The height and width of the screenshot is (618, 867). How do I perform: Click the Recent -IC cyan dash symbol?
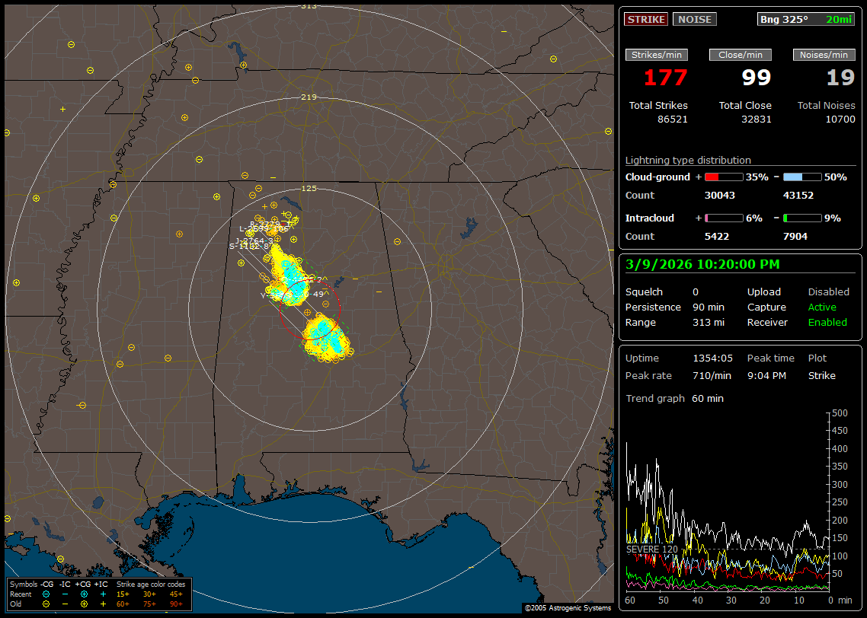coord(65,594)
